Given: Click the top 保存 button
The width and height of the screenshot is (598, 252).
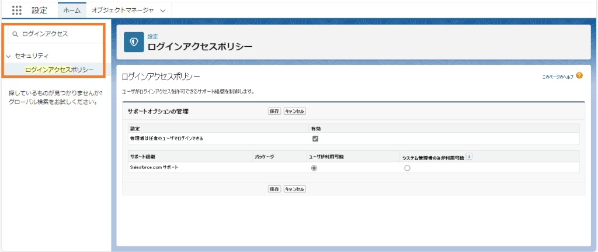Looking at the screenshot, I should coord(274,111).
